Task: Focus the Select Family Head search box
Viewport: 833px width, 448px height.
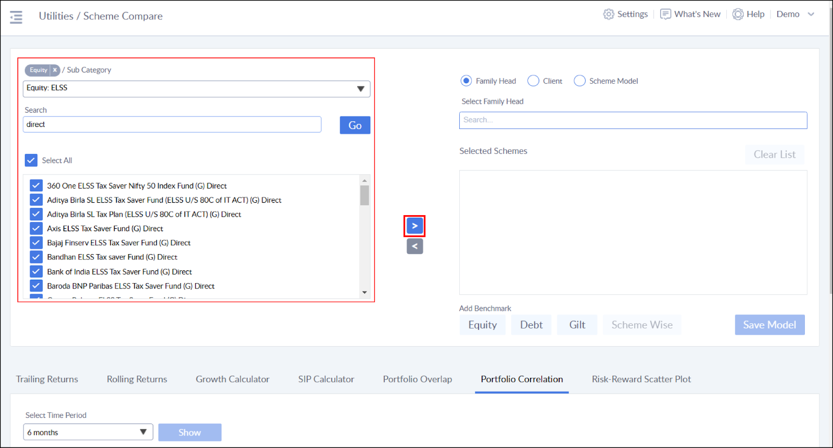Action: [x=633, y=120]
